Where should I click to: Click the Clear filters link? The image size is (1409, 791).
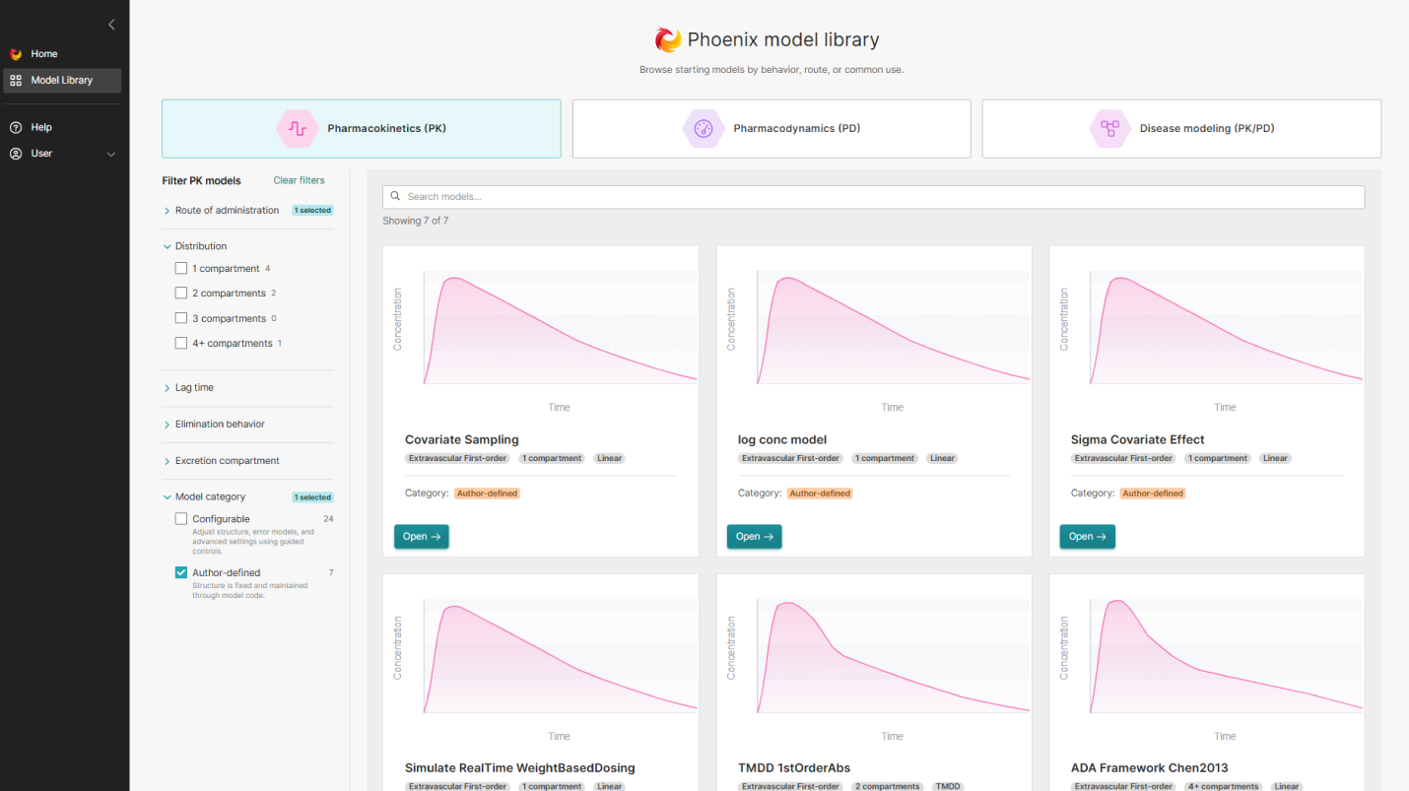pyautogui.click(x=299, y=180)
